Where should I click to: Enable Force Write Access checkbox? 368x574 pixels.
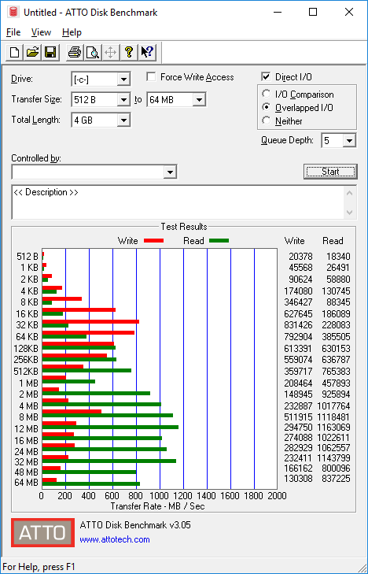click(151, 77)
